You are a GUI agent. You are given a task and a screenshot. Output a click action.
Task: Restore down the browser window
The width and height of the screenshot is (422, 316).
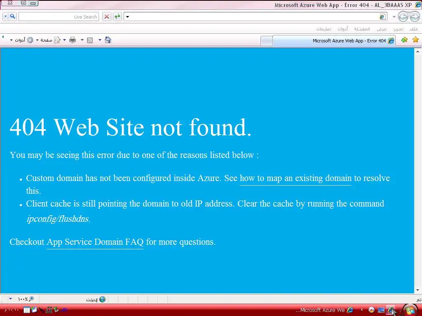coord(23,3)
